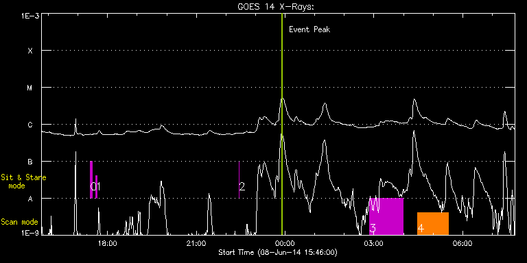Click the B flare class axis label
The image size is (527, 263).
click(30, 162)
